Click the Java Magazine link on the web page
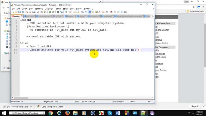Image resolution: width=206 pixels, height=116 pixels. point(159,63)
